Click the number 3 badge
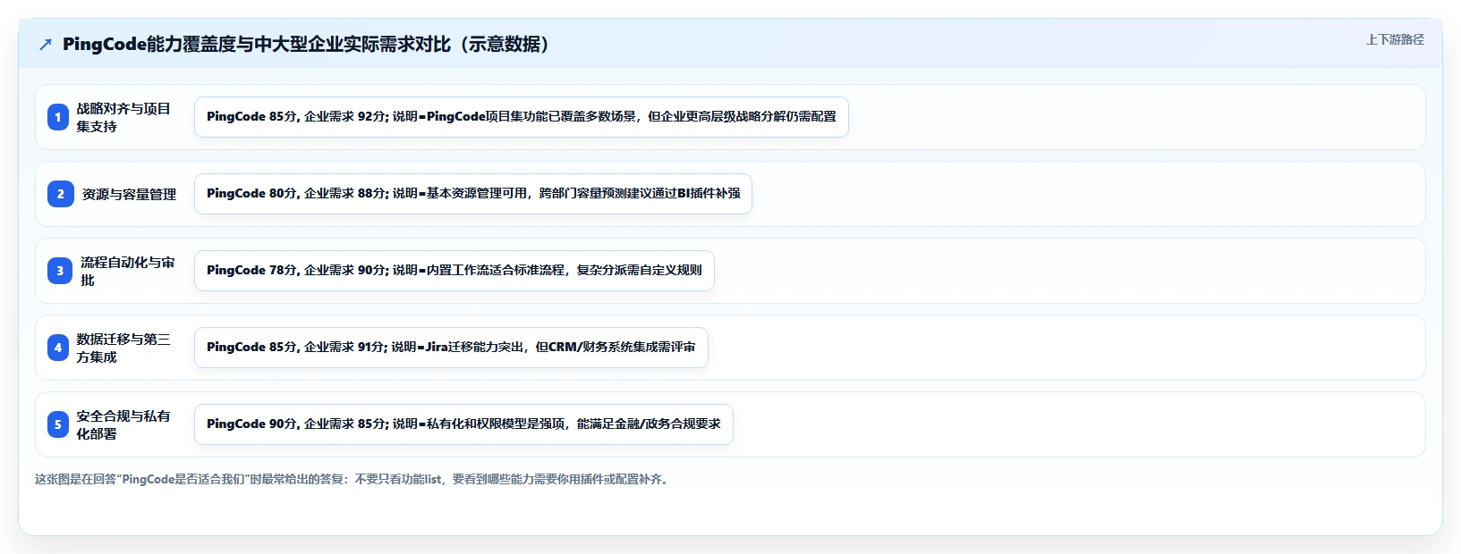 tap(60, 271)
